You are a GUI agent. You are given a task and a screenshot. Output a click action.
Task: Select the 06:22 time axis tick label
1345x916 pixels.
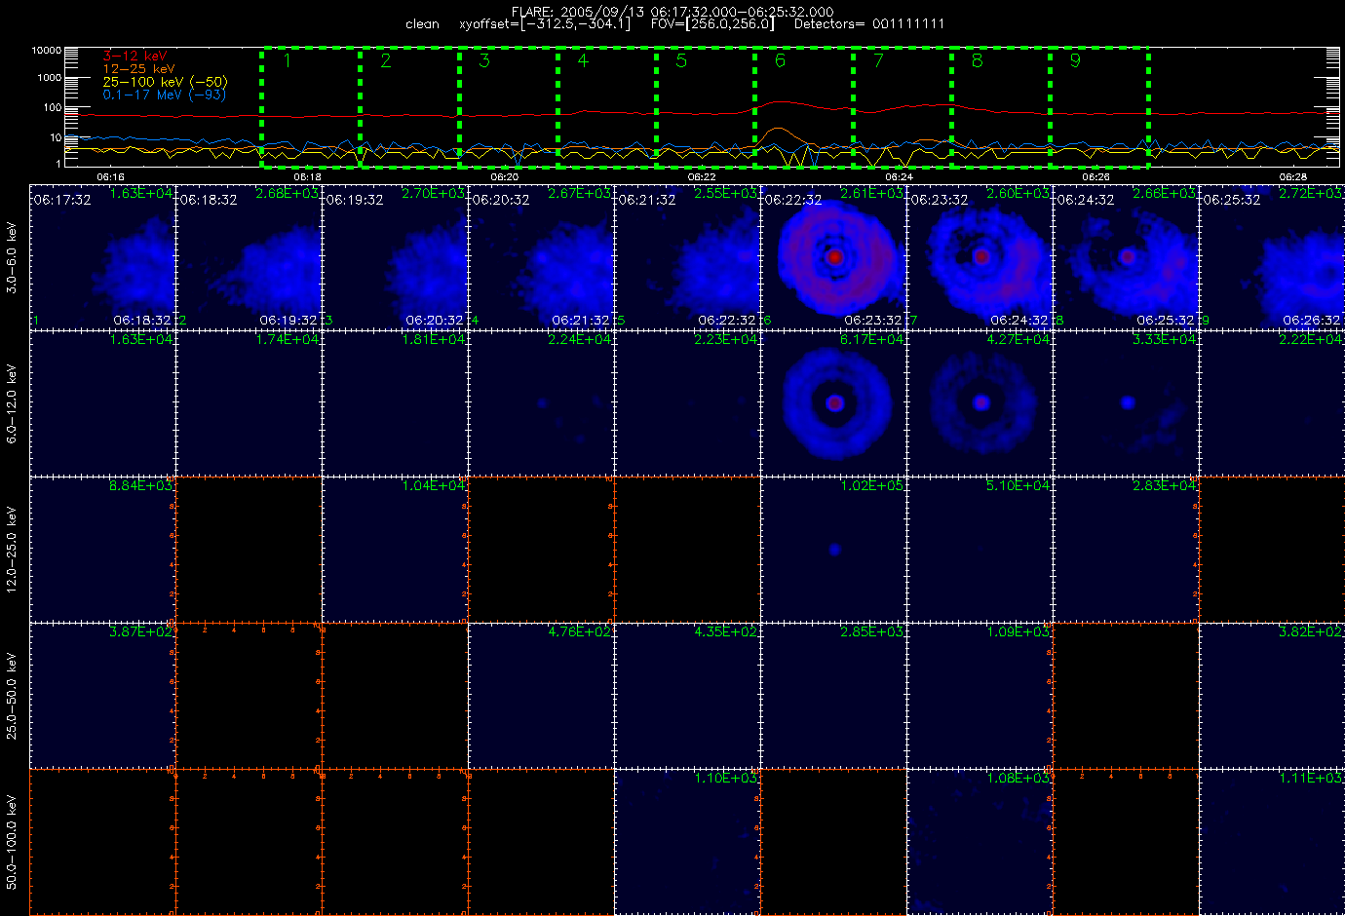[702, 177]
